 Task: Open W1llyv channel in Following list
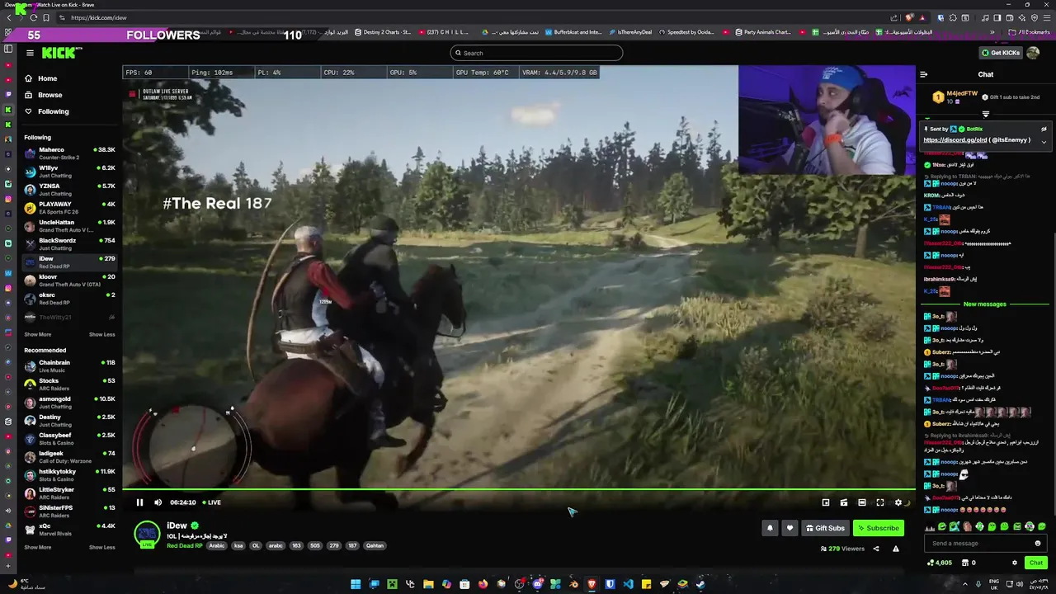click(x=69, y=172)
